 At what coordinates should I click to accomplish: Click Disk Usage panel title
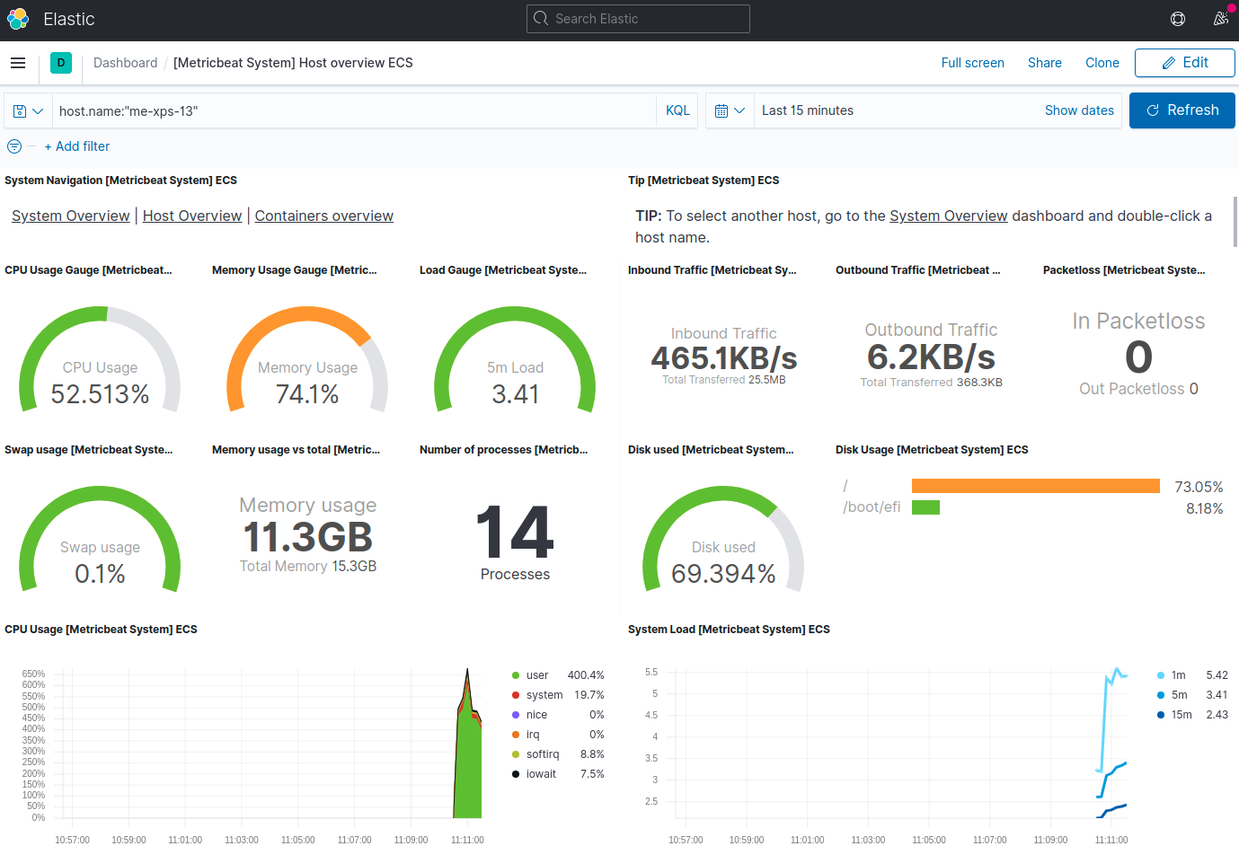click(x=932, y=450)
